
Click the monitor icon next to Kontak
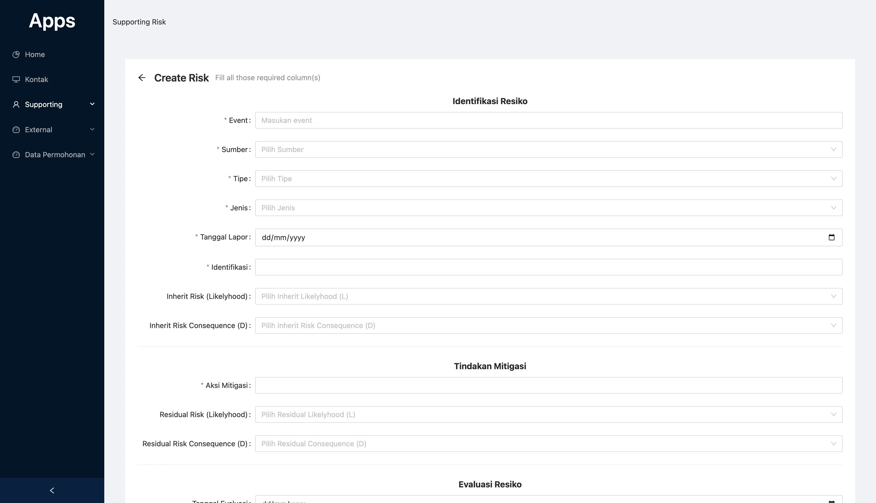(16, 79)
